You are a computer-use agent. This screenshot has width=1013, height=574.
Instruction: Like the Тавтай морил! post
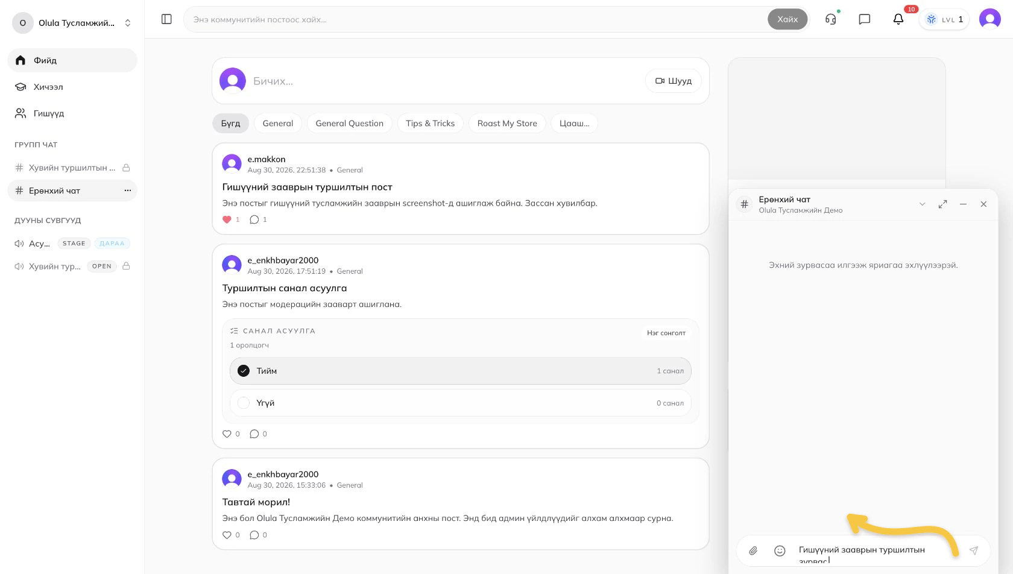coord(227,535)
